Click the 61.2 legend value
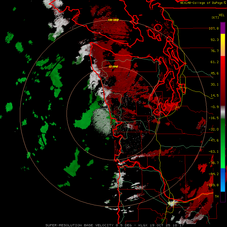The image size is (227, 227). [215, 62]
